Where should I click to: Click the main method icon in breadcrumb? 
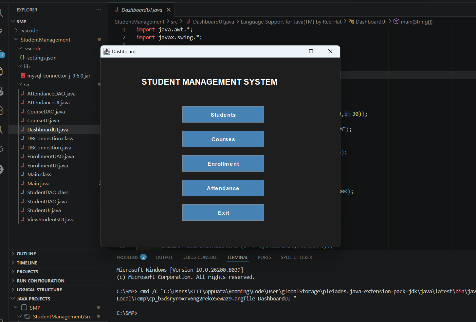[x=396, y=22]
